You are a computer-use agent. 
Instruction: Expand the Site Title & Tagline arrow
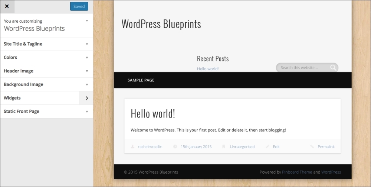pyautogui.click(x=87, y=44)
